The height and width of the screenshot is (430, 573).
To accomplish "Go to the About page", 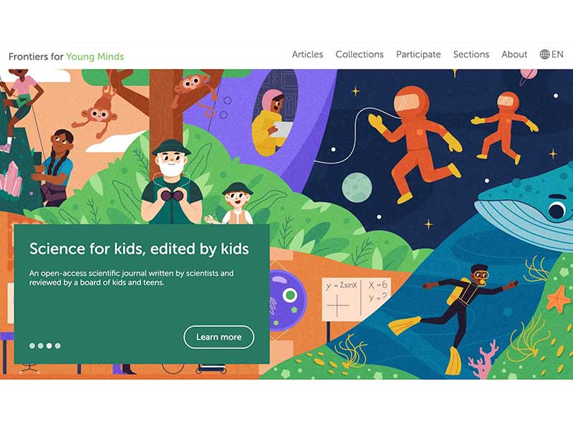I will tap(514, 54).
